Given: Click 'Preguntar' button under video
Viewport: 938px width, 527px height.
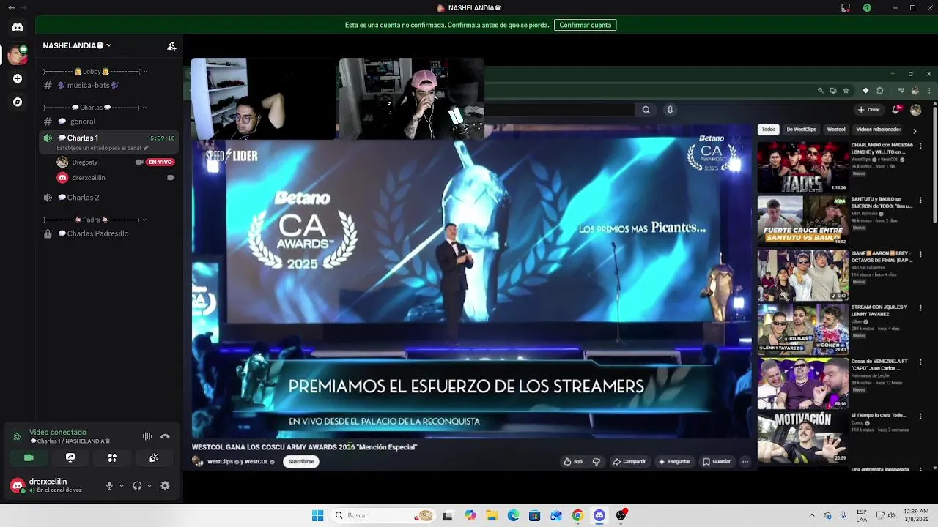Looking at the screenshot, I should point(675,462).
